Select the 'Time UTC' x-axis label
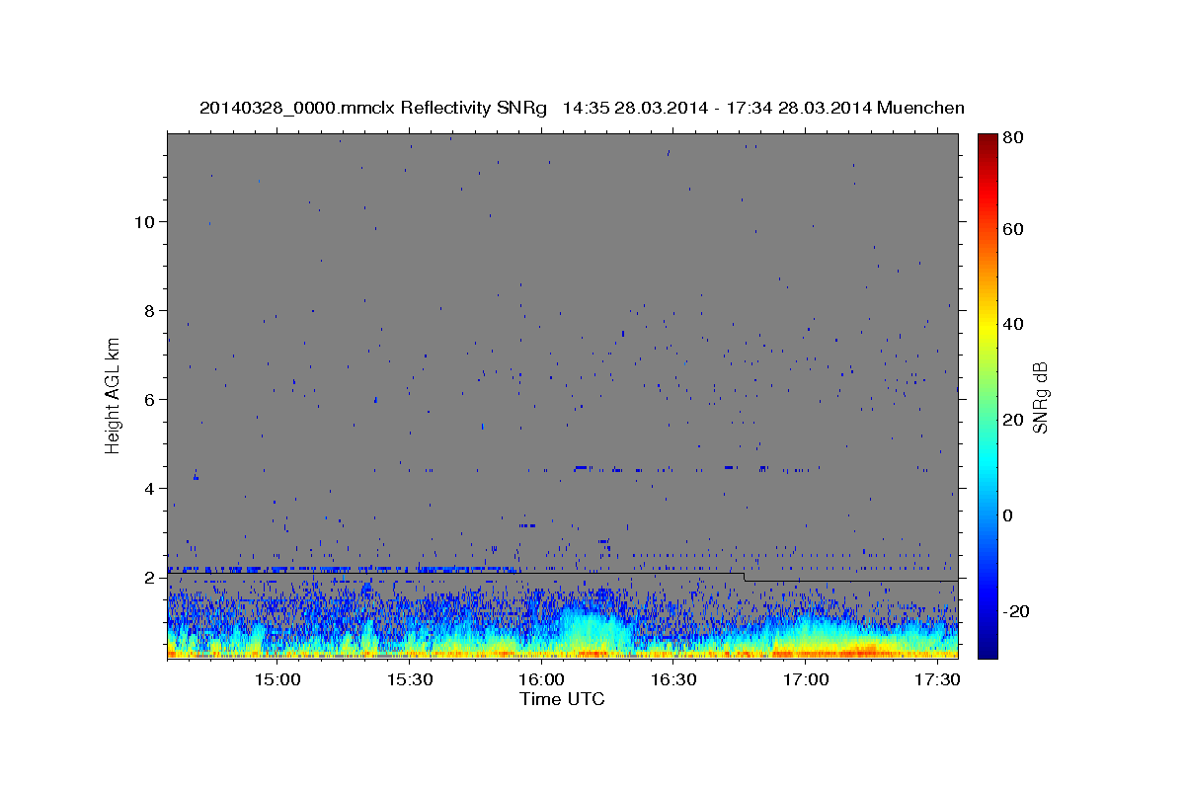Screen dimensions: 1185x790 coord(562,699)
